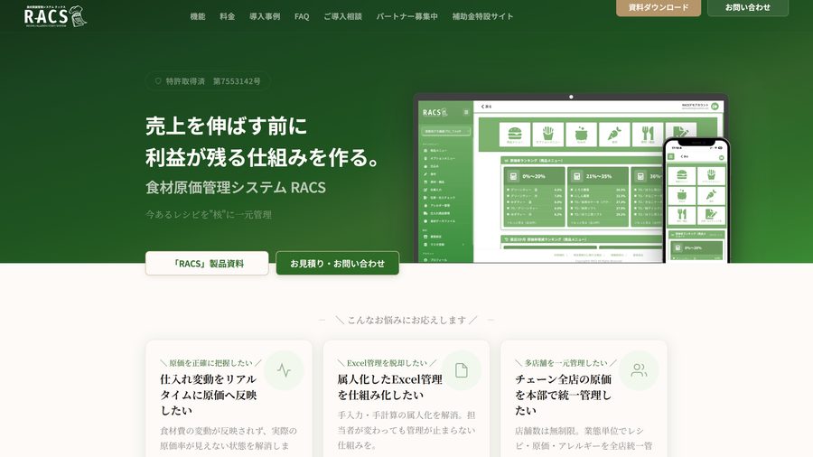813x457 pixels.
Task: Click the fries icon in the laptop mockup
Action: point(548,135)
